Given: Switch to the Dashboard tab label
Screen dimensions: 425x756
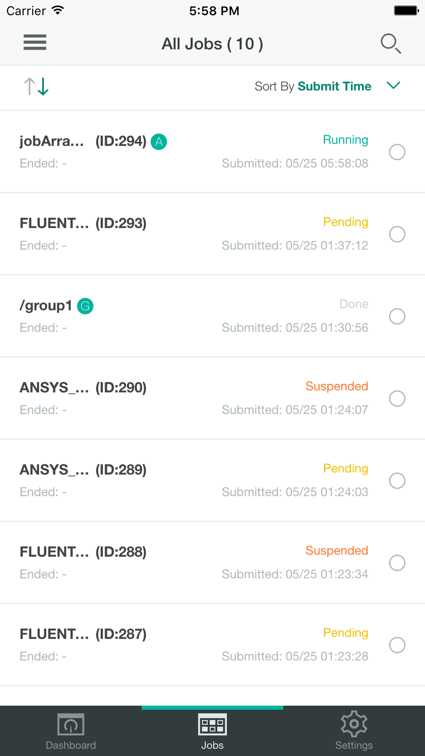Looking at the screenshot, I should click(71, 745).
